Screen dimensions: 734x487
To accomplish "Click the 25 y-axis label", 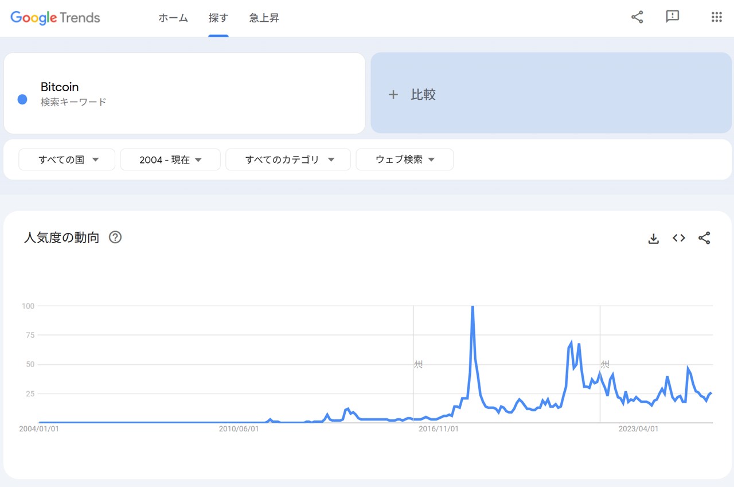I will [x=30, y=394].
